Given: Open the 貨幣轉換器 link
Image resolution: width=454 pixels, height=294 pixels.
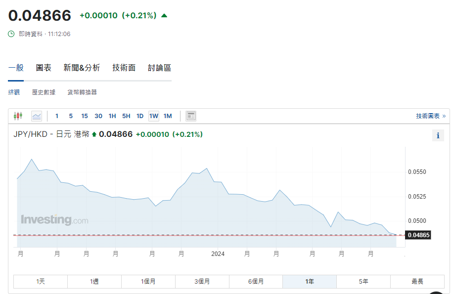Looking at the screenshot, I should 82,92.
